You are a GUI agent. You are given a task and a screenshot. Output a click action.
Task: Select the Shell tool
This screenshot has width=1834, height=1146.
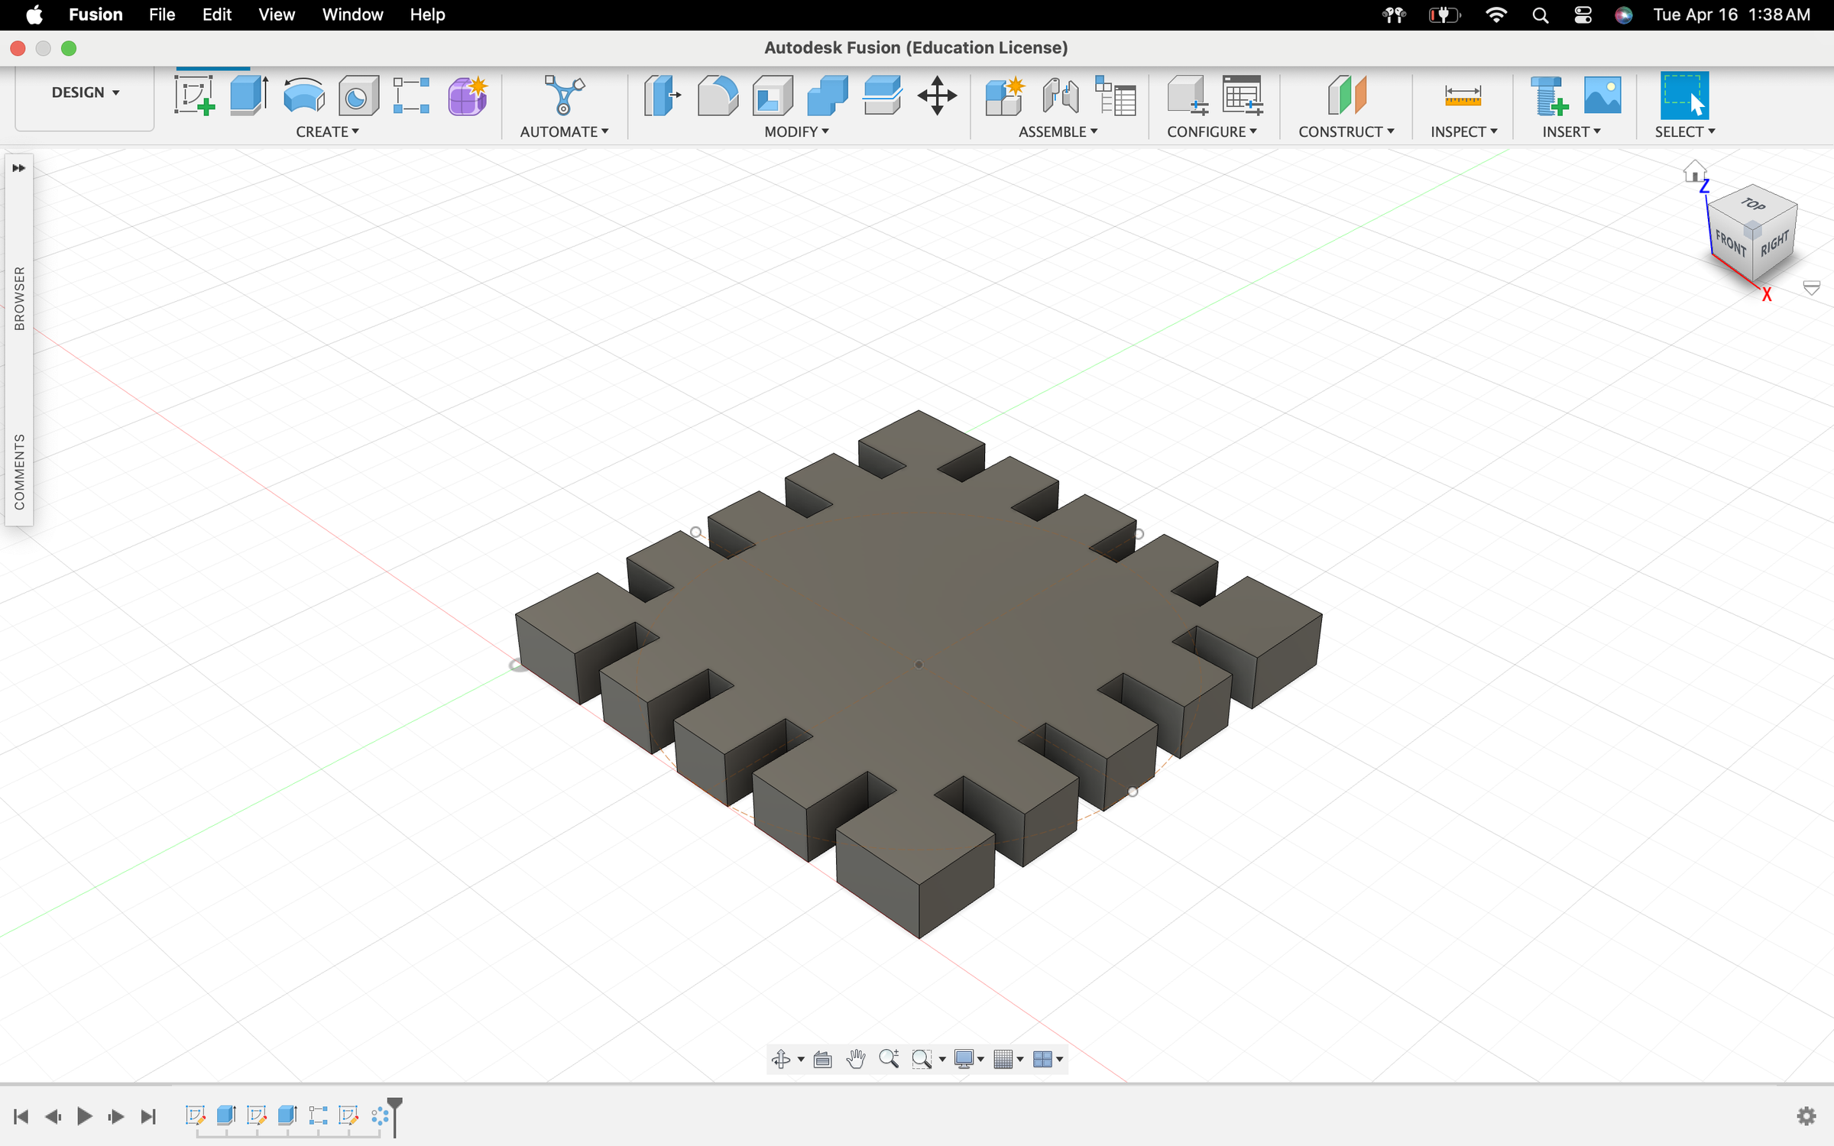pyautogui.click(x=773, y=95)
